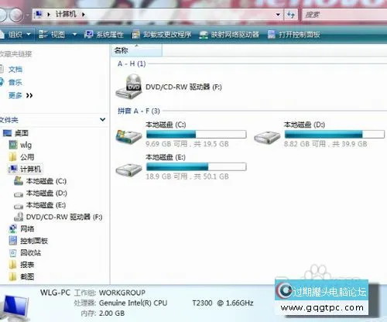387x322 pixels.
Task: Click the 回收站 recycle bin icon in tree
Action: pyautogui.click(x=13, y=253)
